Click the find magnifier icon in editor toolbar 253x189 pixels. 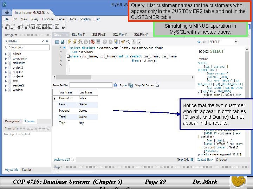128,42
